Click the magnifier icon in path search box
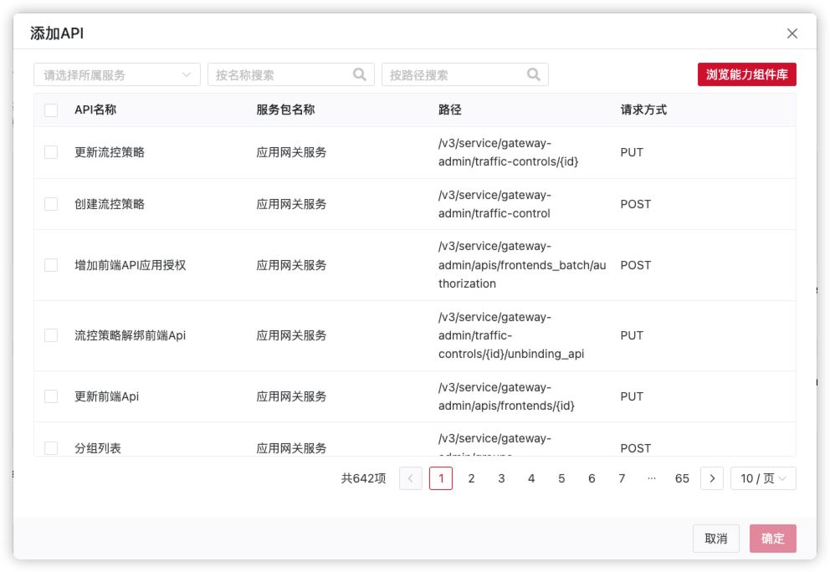 [534, 74]
